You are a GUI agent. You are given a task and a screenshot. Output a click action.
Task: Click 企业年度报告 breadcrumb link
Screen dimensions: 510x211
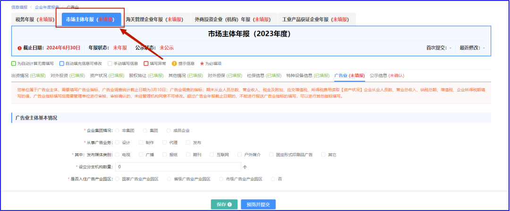tap(47, 7)
